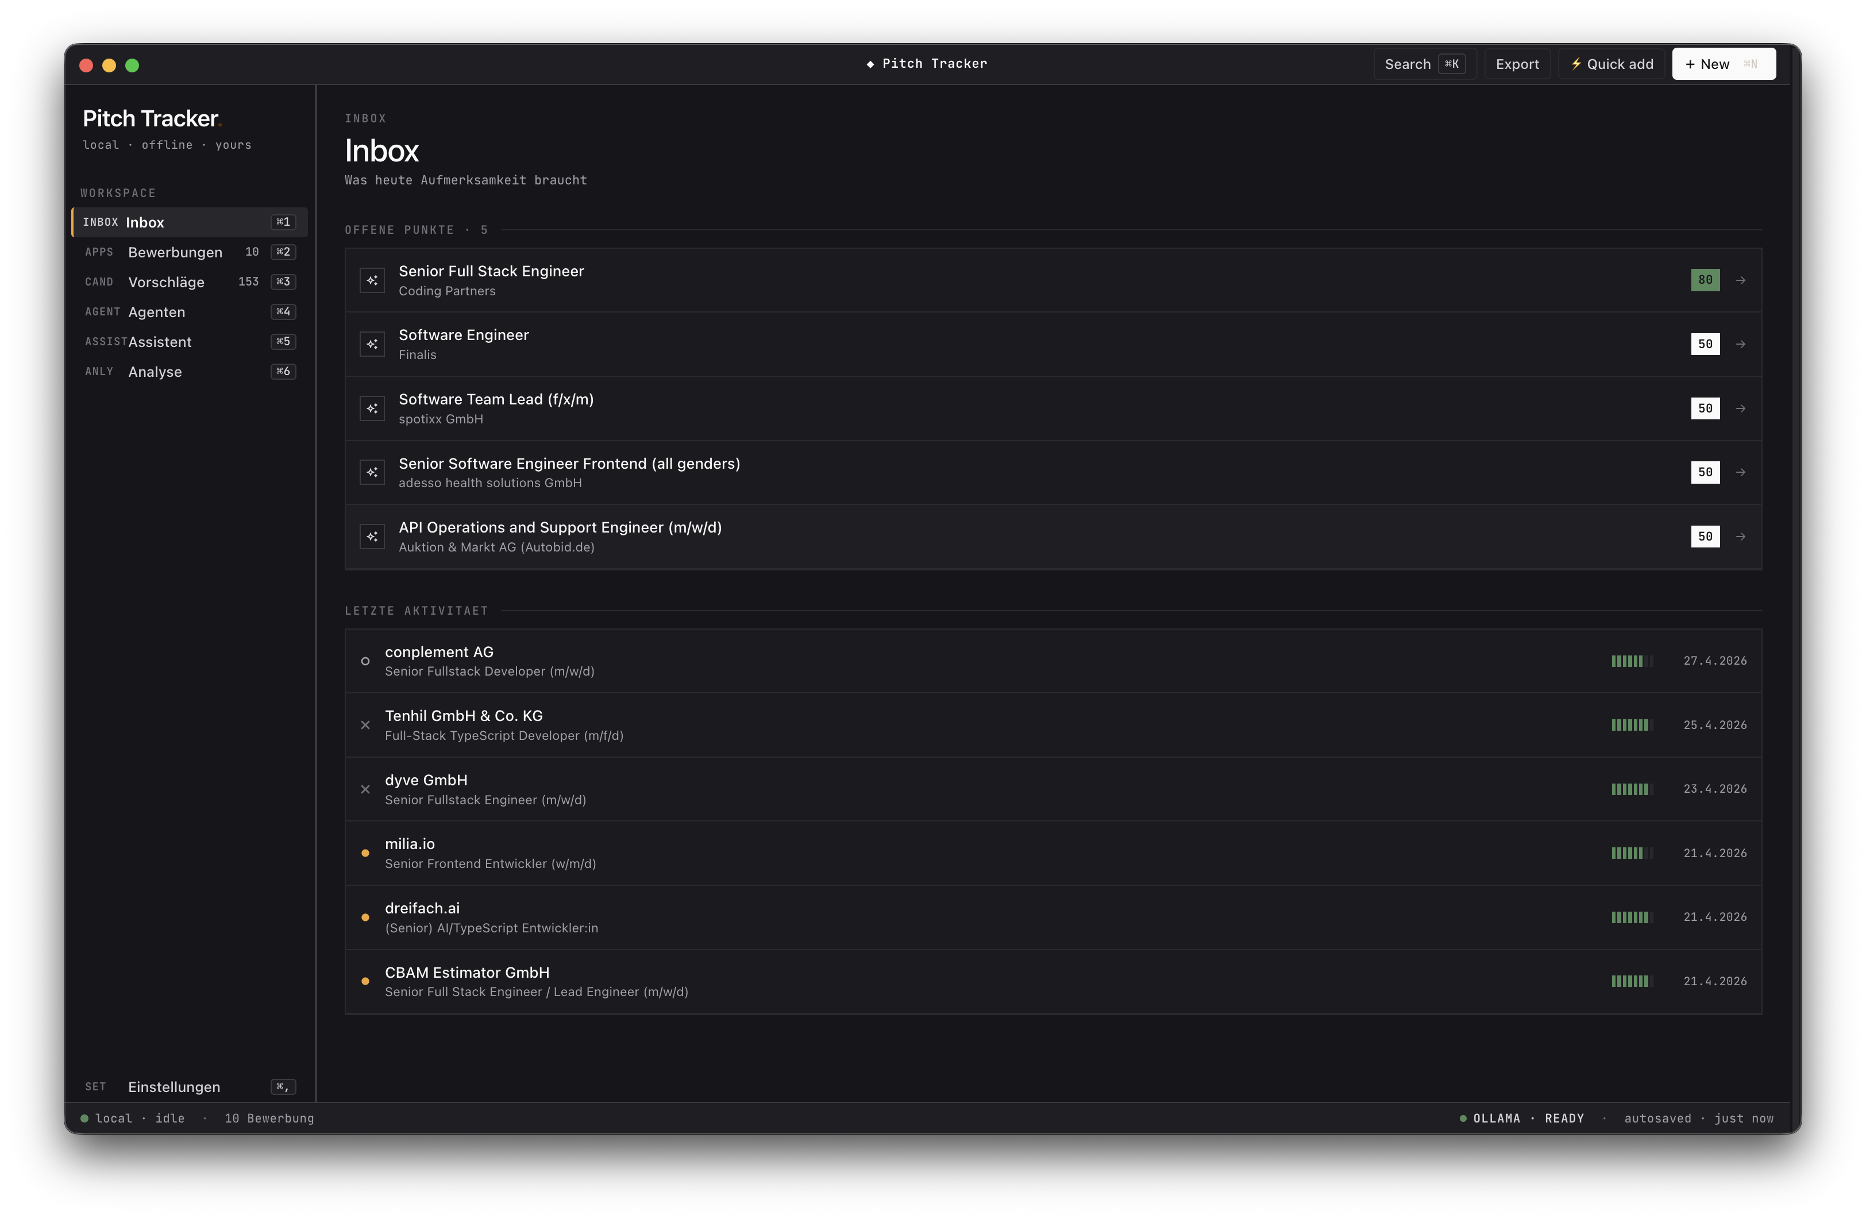Open Agenten in the sidebar

point(190,312)
